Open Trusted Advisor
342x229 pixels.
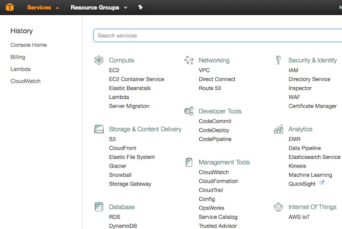pos(218,226)
